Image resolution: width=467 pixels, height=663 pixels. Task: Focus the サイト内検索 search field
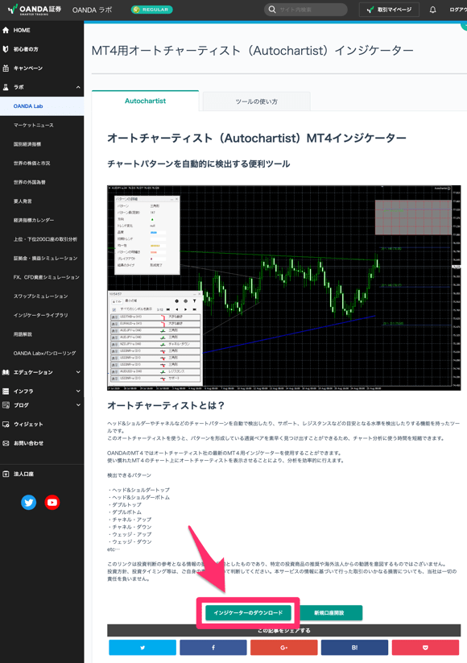point(305,10)
